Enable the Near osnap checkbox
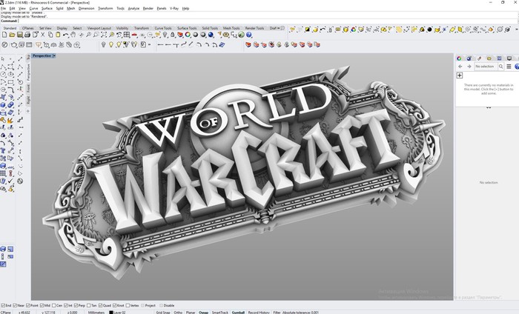 [x=16, y=305]
